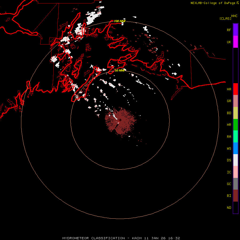Click the DS white legend swatch
The image size is (240, 240).
(x=235, y=160)
